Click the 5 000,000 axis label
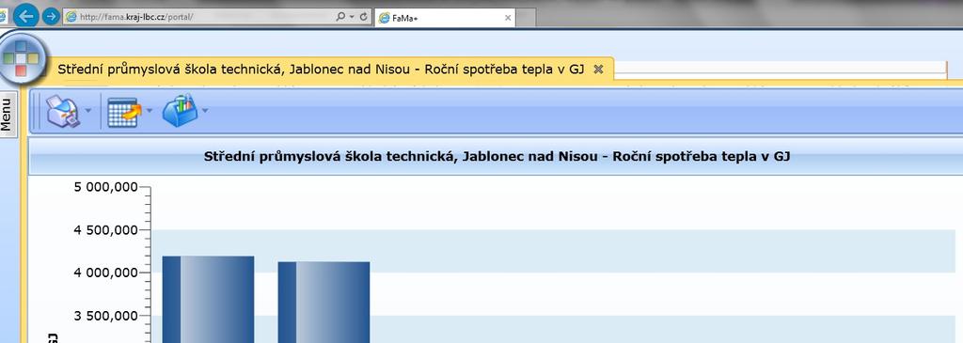 pos(105,187)
